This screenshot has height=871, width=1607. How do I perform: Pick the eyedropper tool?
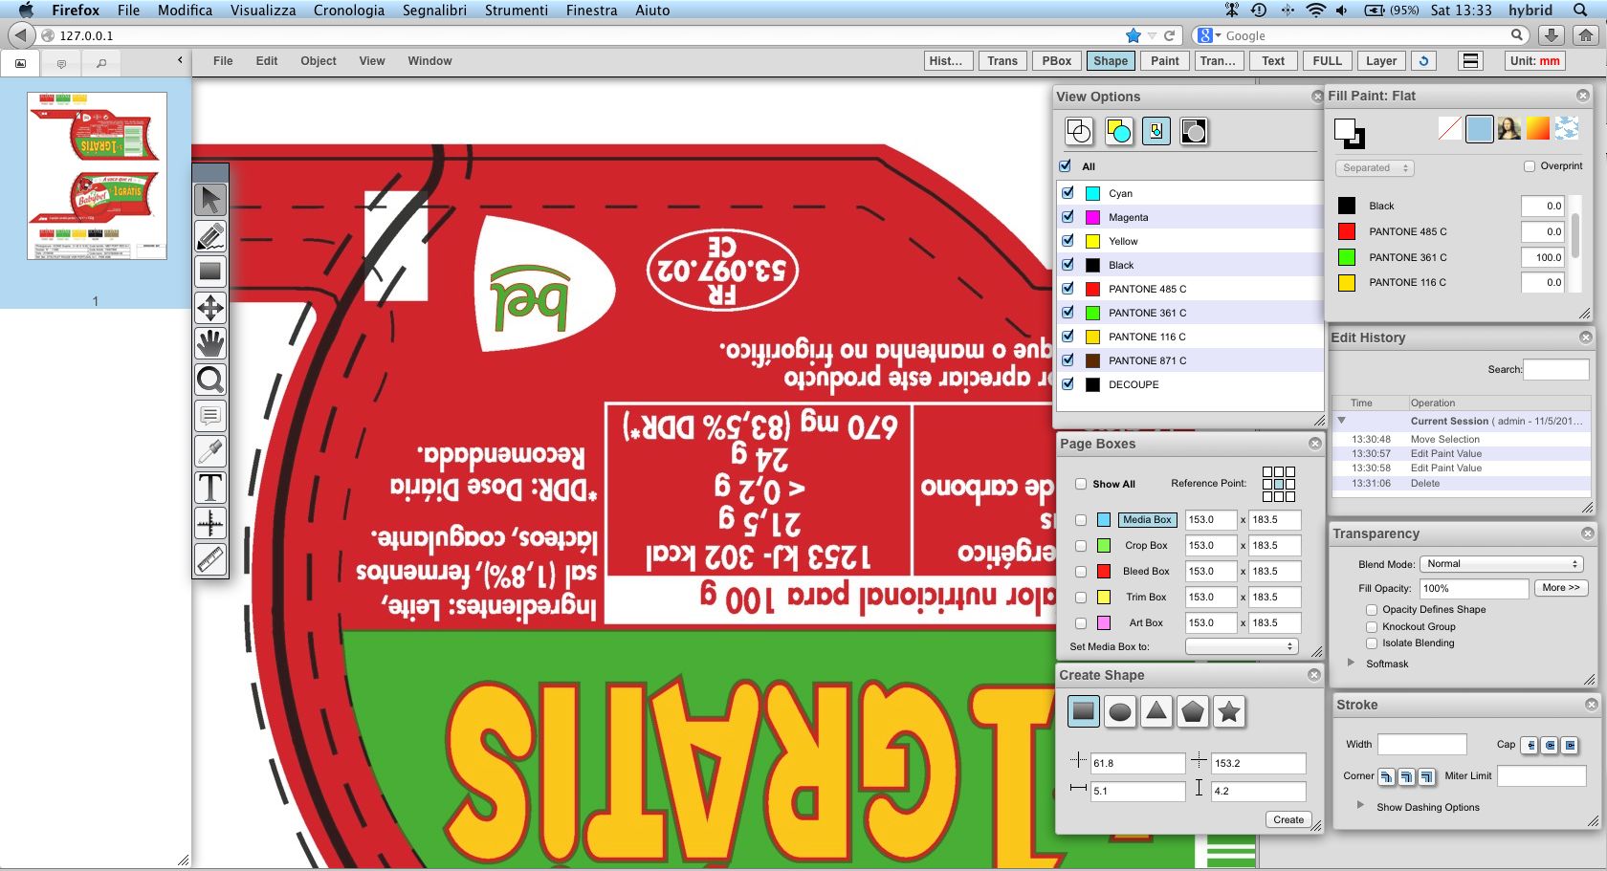pos(210,451)
